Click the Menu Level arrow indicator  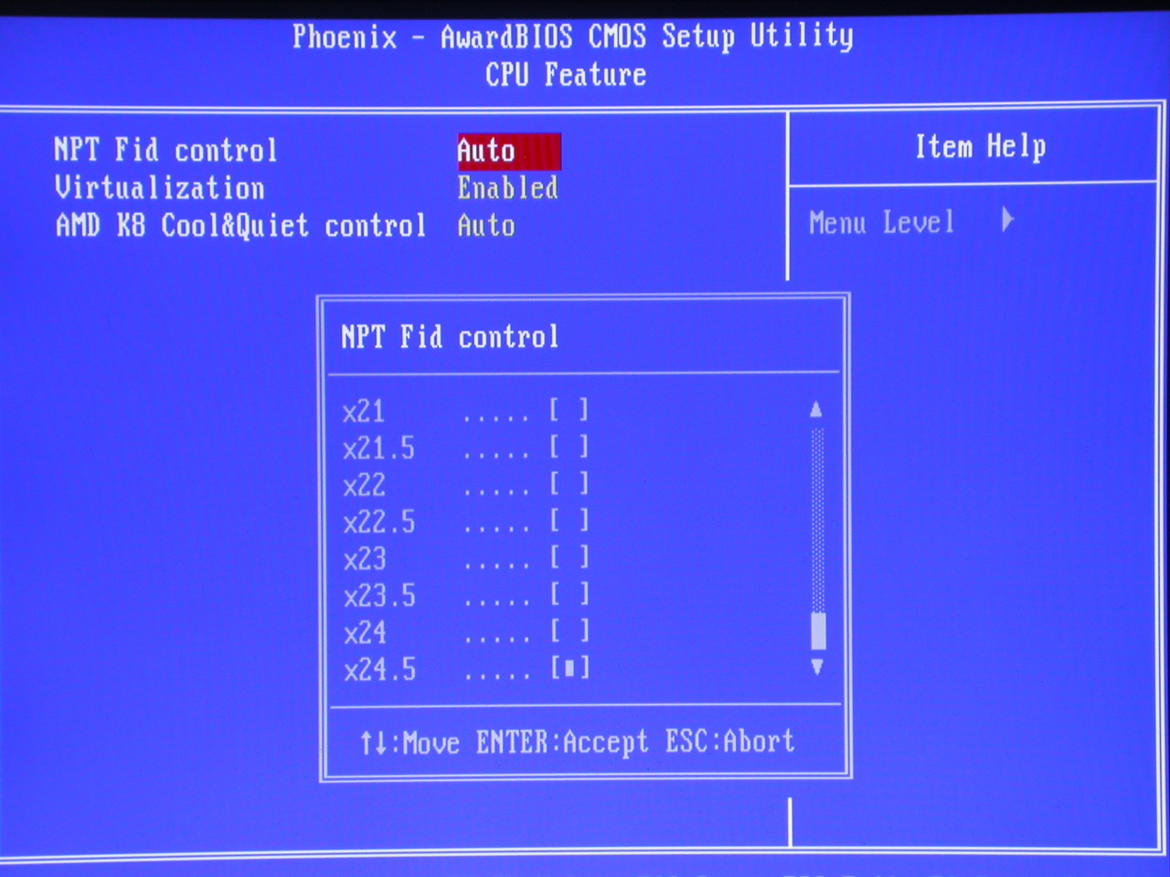tap(1007, 220)
